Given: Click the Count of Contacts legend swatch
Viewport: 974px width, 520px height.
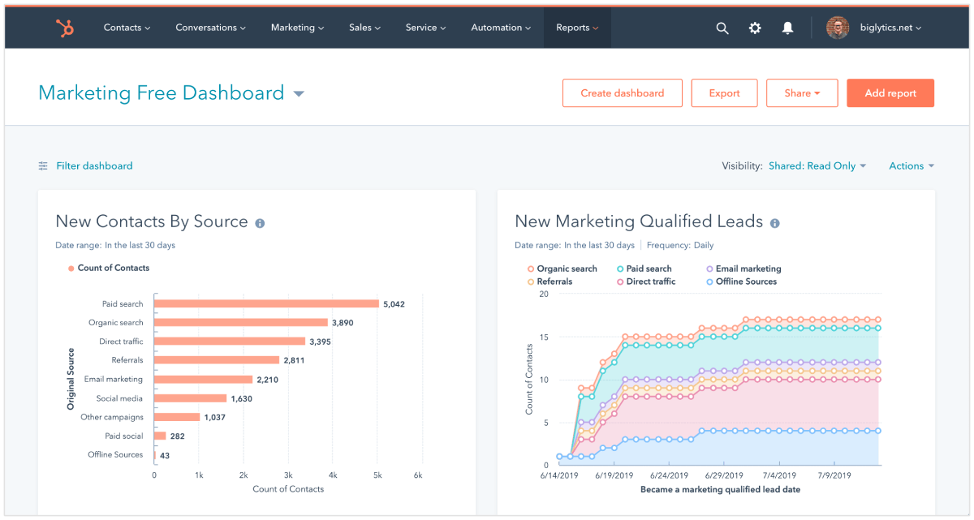Looking at the screenshot, I should (x=71, y=268).
